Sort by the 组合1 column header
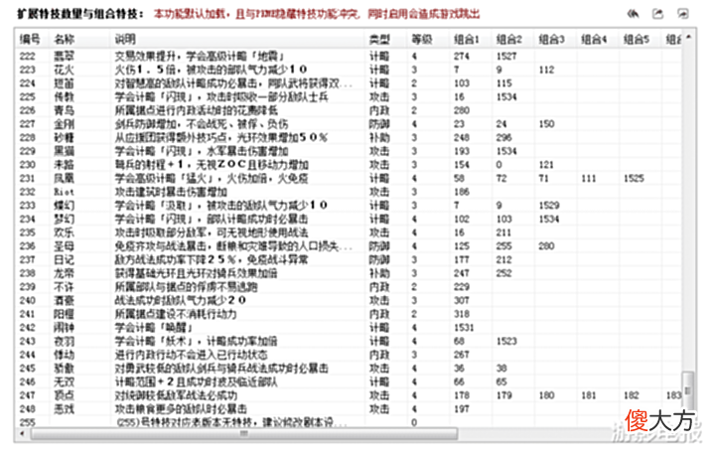Viewport: 714px width, 458px height. pos(467,39)
